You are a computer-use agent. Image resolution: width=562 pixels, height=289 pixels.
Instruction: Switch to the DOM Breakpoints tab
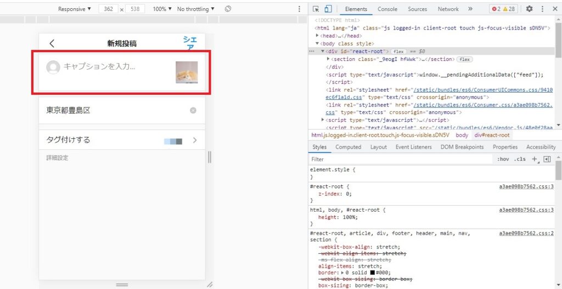462,147
